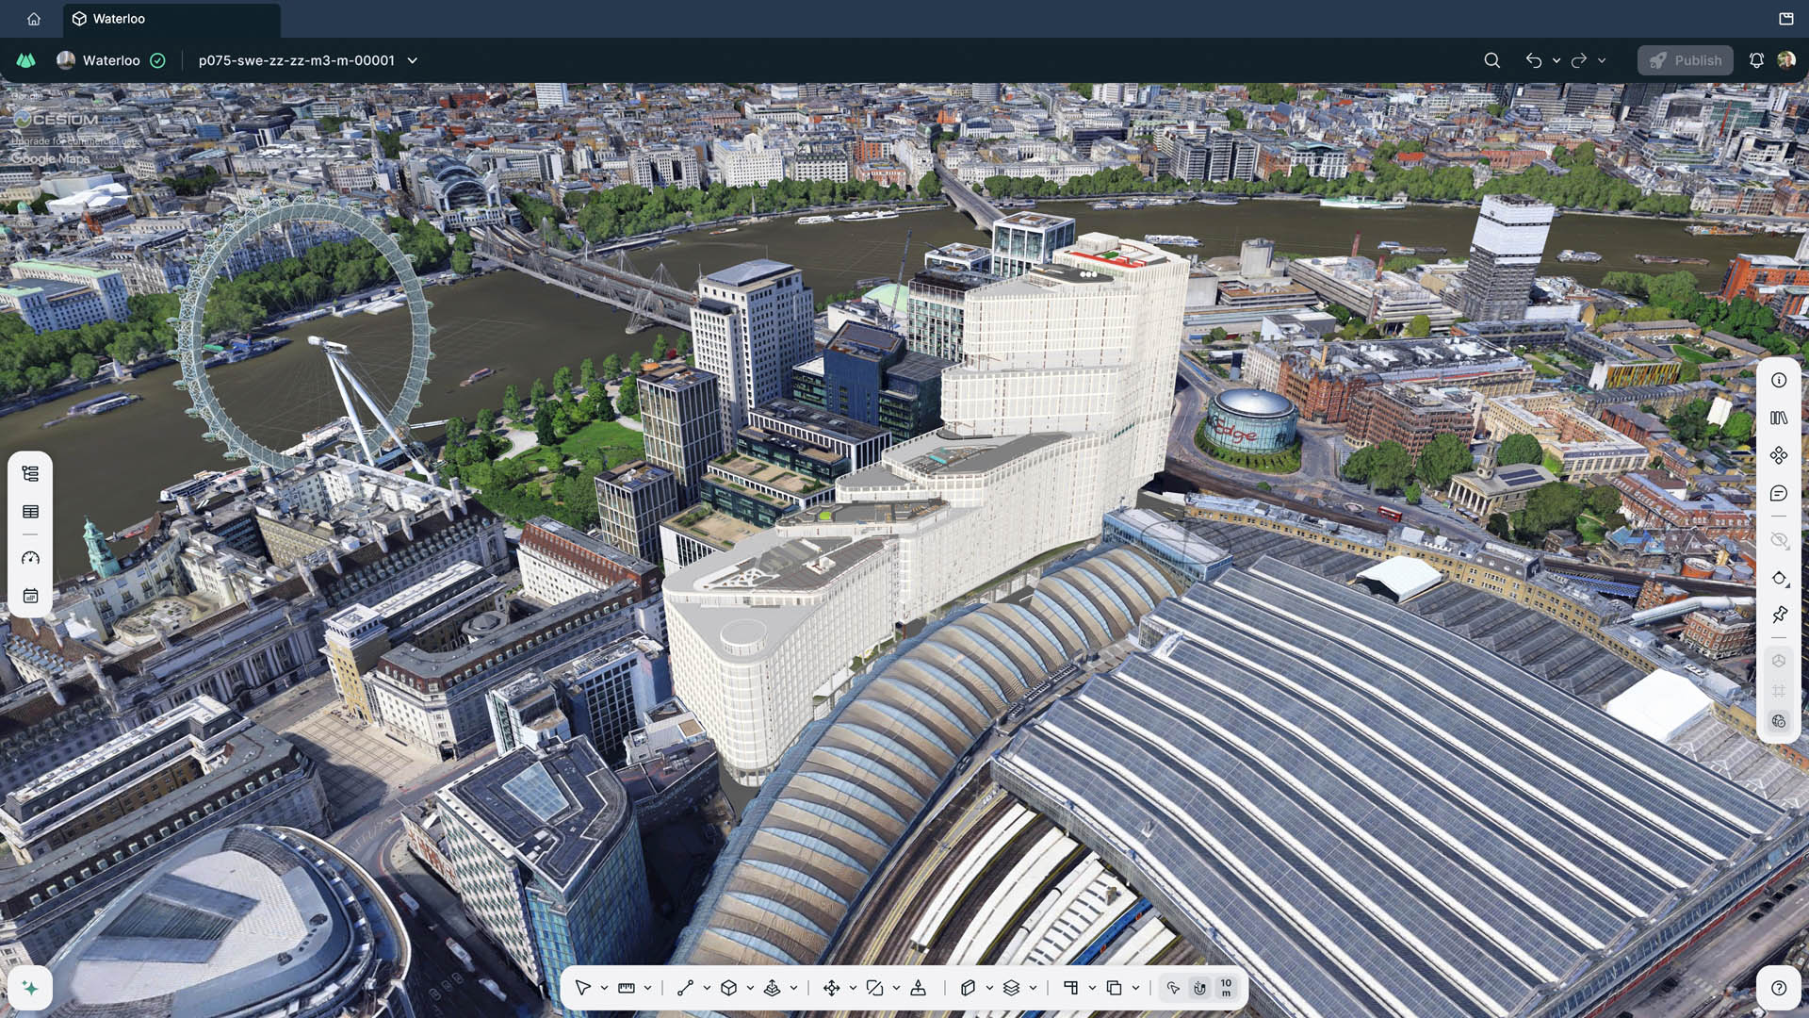
Task: Toggle the globe basemap display
Action: point(1779,721)
